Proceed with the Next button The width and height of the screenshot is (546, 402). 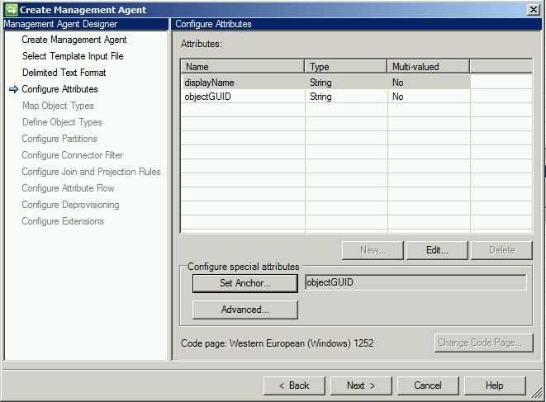pos(361,385)
